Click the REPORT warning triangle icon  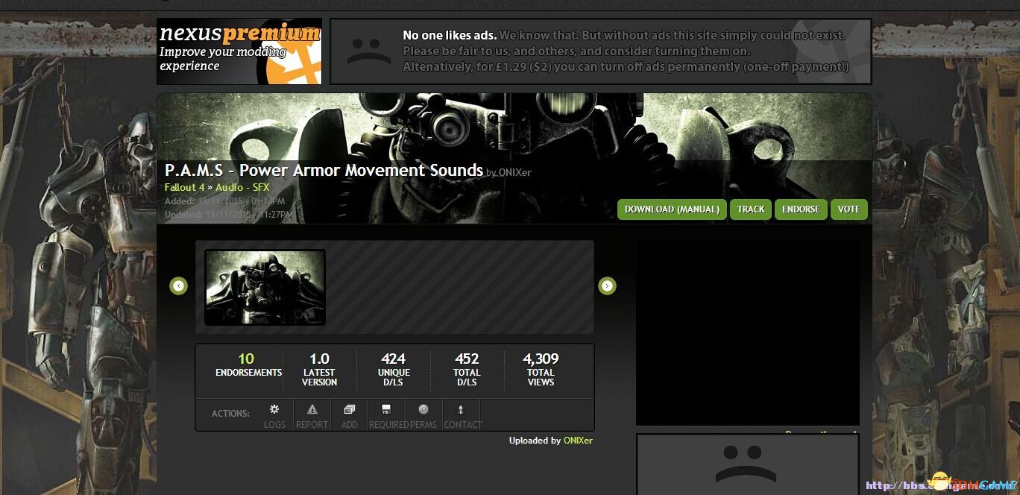pyautogui.click(x=312, y=409)
